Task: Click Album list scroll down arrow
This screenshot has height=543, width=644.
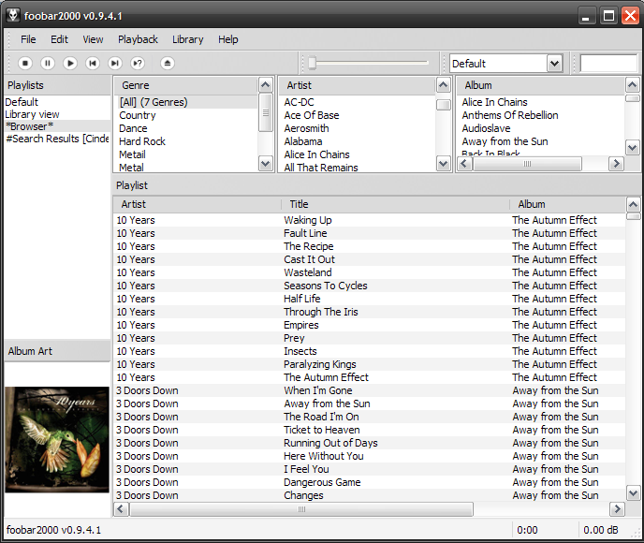Action: (632, 148)
